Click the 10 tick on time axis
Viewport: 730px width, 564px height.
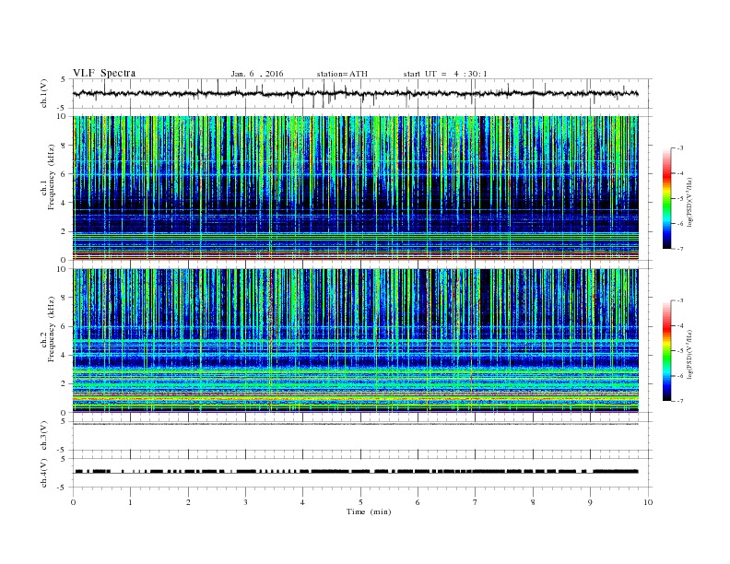coord(648,502)
